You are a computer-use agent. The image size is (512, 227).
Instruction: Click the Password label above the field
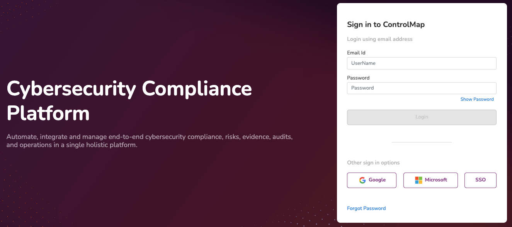click(x=358, y=78)
